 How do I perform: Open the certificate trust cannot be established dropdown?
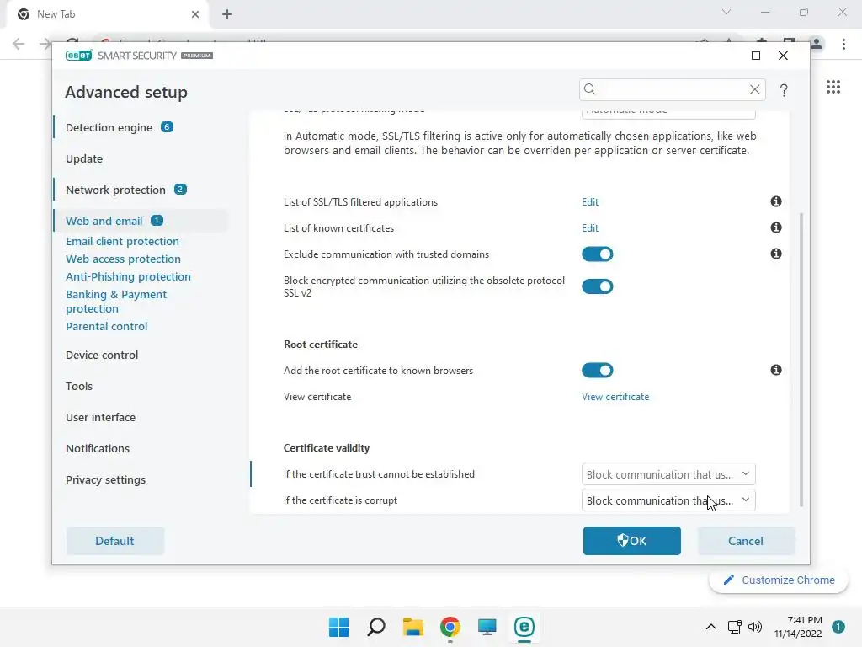click(668, 474)
